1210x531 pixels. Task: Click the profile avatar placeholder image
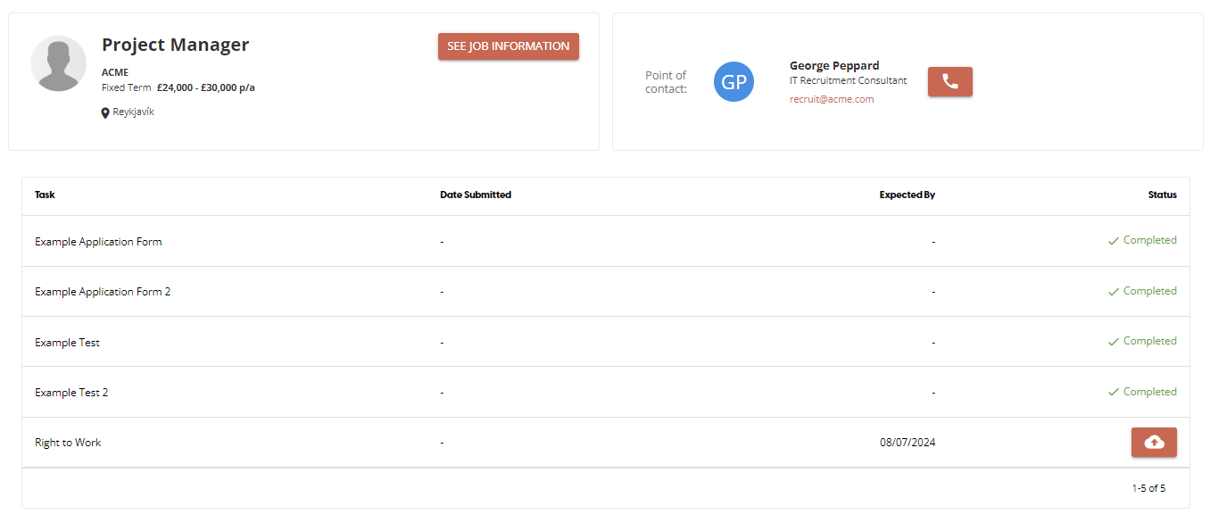[x=58, y=63]
